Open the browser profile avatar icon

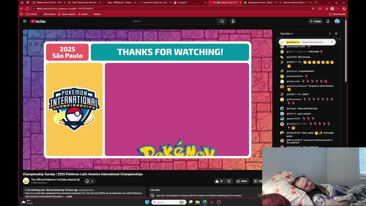[332, 9]
